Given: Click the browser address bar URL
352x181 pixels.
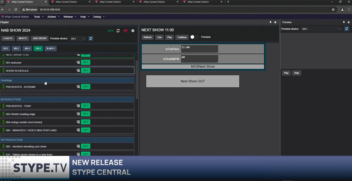Looking at the screenshot, I should click(x=50, y=10).
